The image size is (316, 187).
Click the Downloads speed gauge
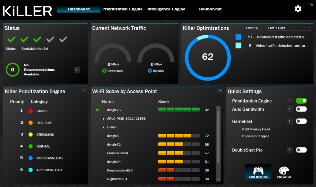113,53
